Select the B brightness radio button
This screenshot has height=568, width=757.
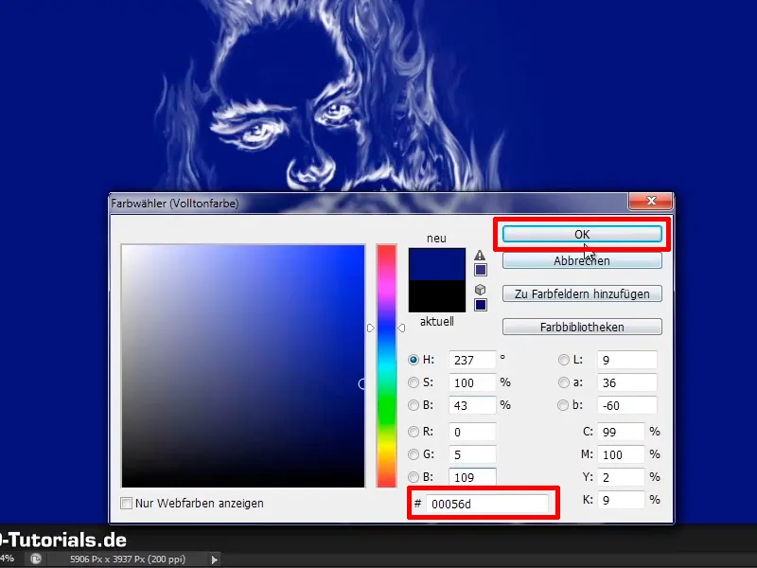(x=414, y=405)
